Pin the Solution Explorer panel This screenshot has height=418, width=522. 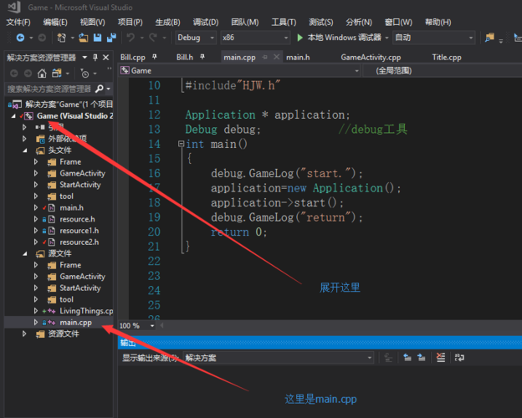[x=95, y=58]
